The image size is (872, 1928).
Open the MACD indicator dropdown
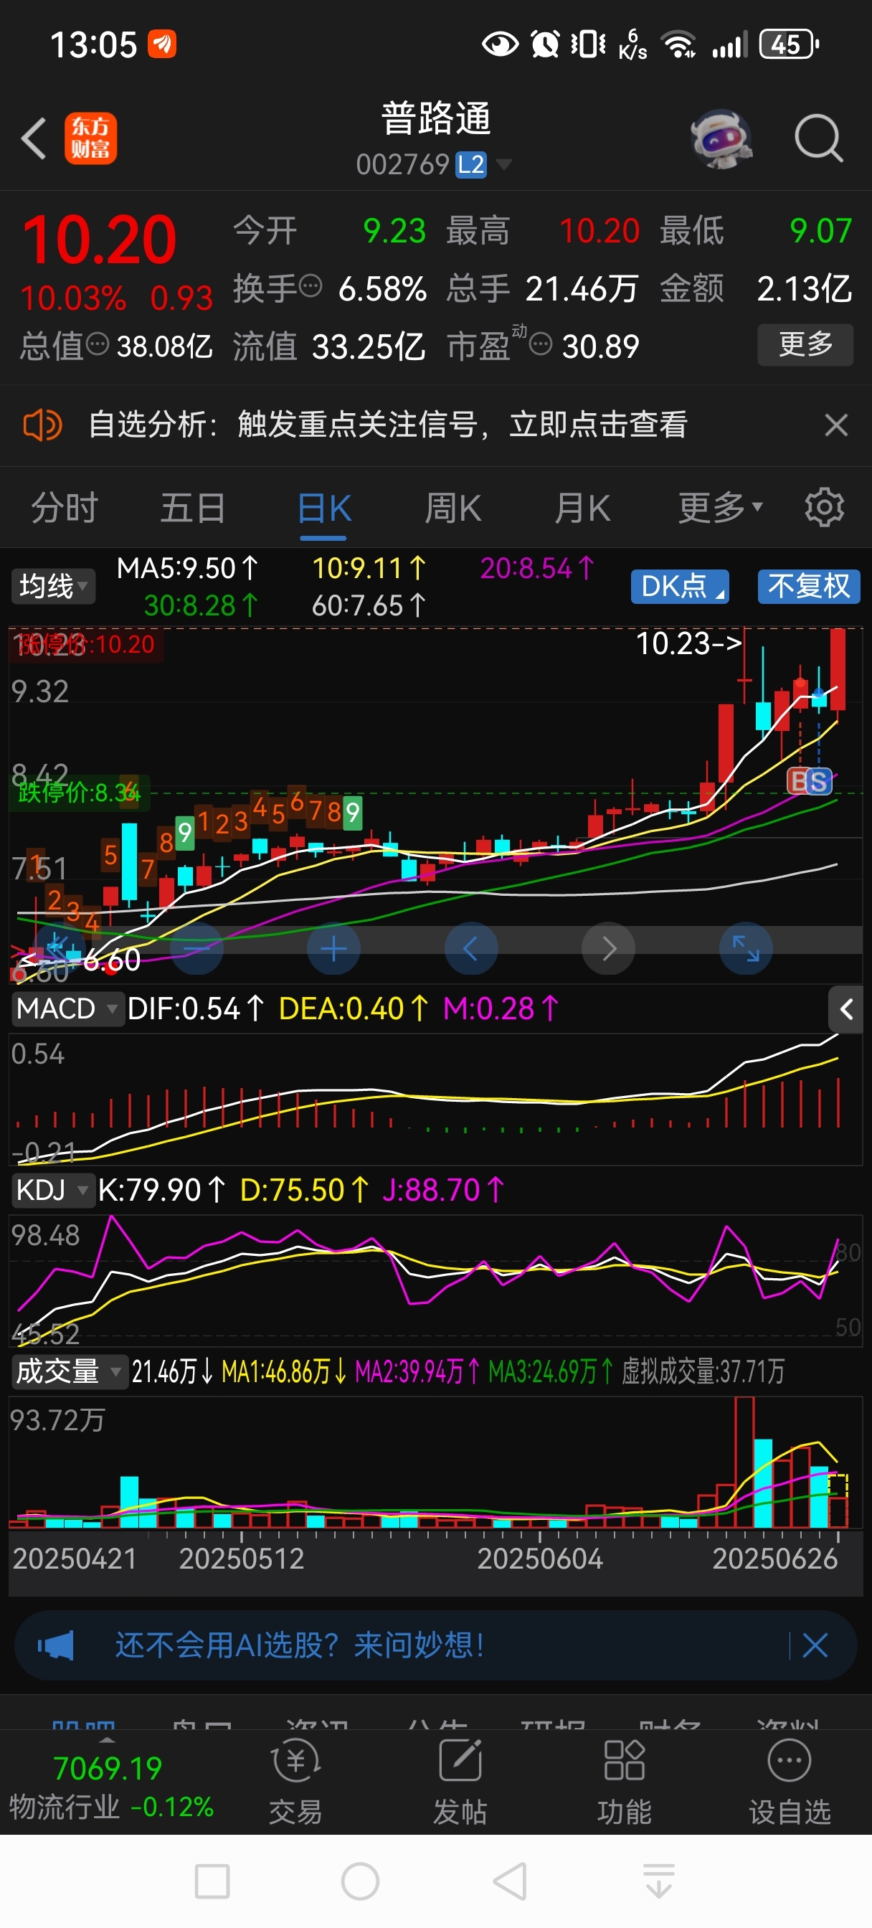[67, 1009]
